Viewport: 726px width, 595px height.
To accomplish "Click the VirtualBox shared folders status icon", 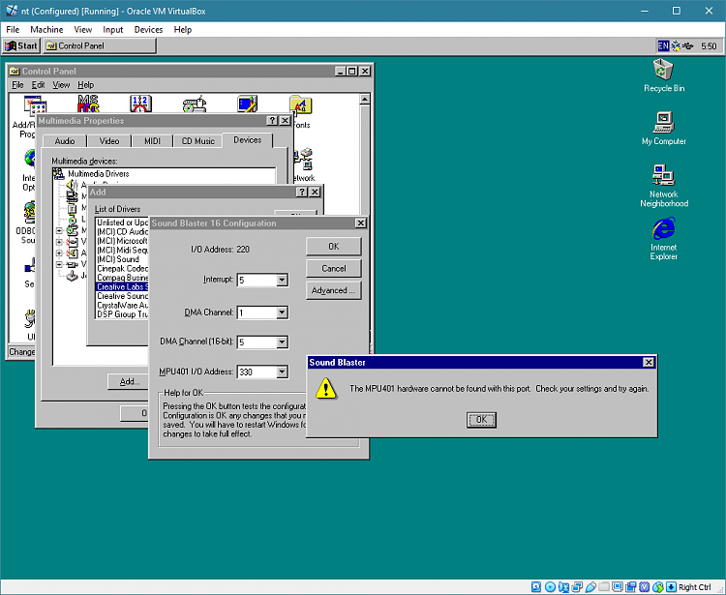I will coord(604,587).
